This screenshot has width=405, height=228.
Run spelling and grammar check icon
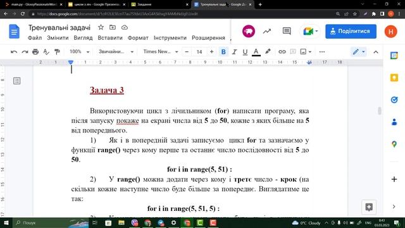(x=46, y=52)
